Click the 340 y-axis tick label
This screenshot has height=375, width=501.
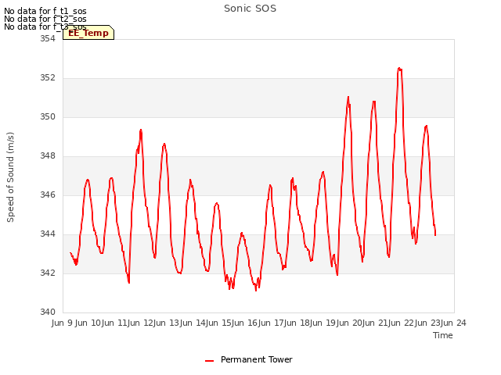pyautogui.click(x=47, y=312)
